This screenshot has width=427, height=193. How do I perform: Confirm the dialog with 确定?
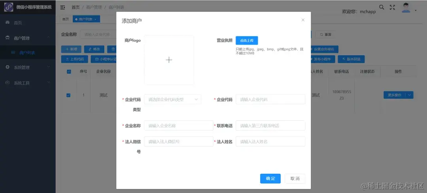click(x=270, y=178)
